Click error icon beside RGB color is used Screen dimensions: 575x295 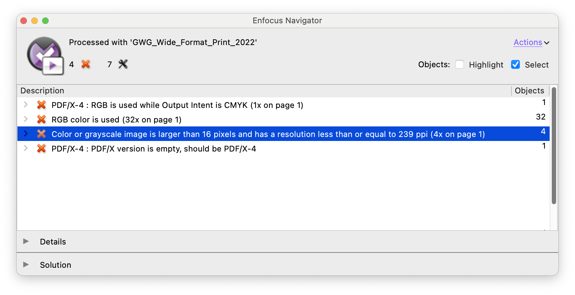[41, 120]
